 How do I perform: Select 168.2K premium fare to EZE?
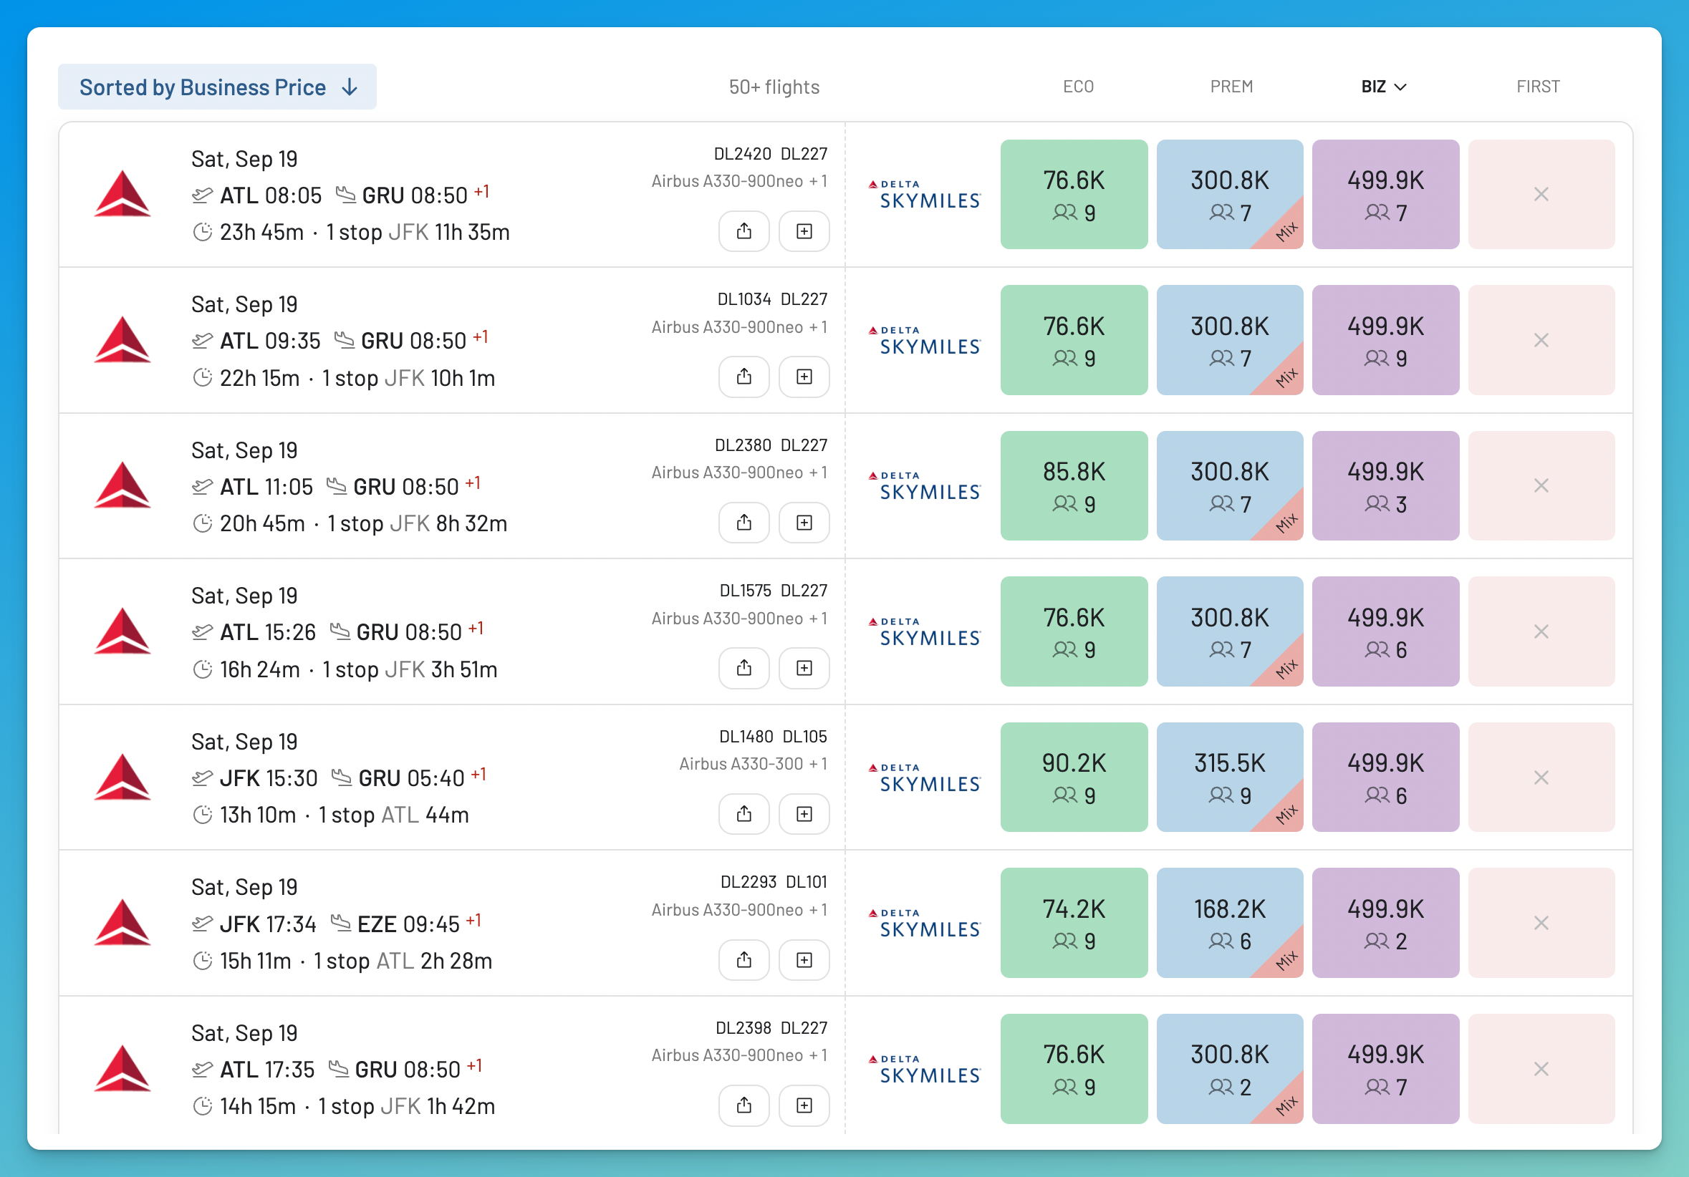(1229, 923)
